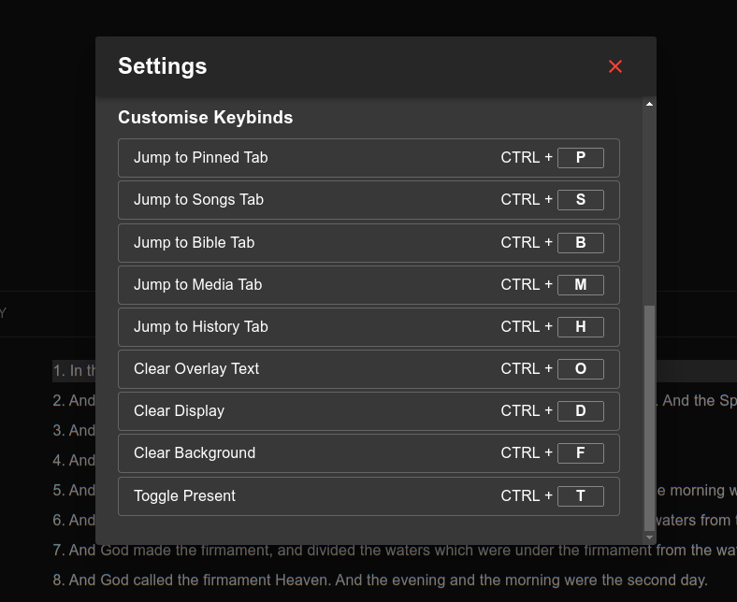Edit the S keybind for Songs Tab
The width and height of the screenshot is (737, 602).
click(x=580, y=200)
